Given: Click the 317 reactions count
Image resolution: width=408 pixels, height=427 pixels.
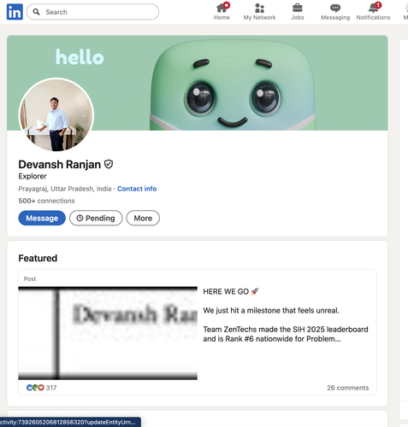Looking at the screenshot, I should (51, 388).
